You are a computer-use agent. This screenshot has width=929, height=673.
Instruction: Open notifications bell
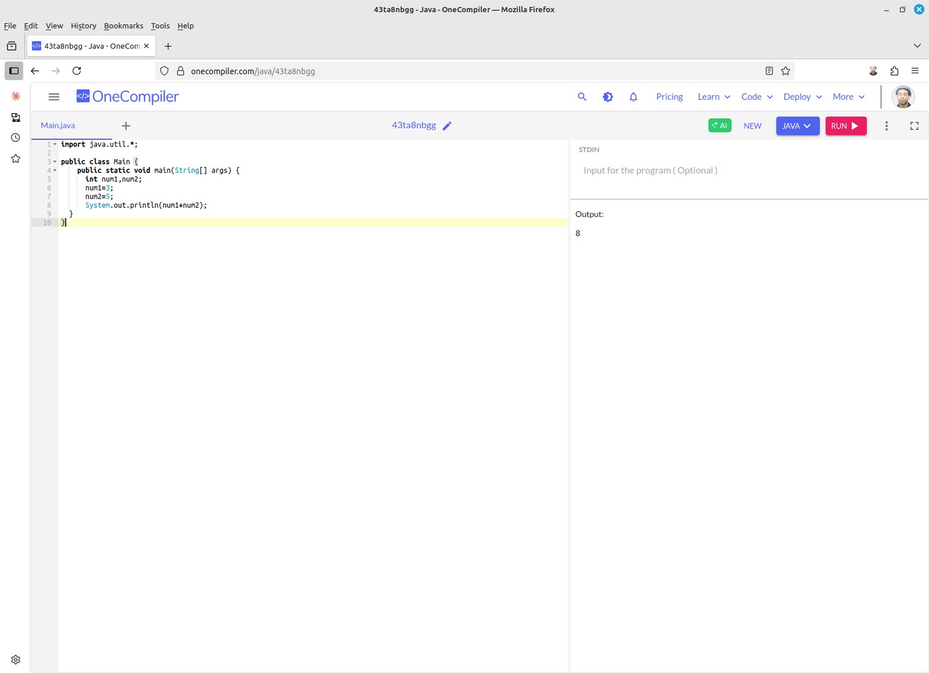(x=633, y=97)
